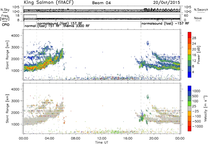The width and height of the screenshot is (208, 144).
Task: Click 'Slant Range [km]' label of velocity panel
Action: tap(7, 108)
